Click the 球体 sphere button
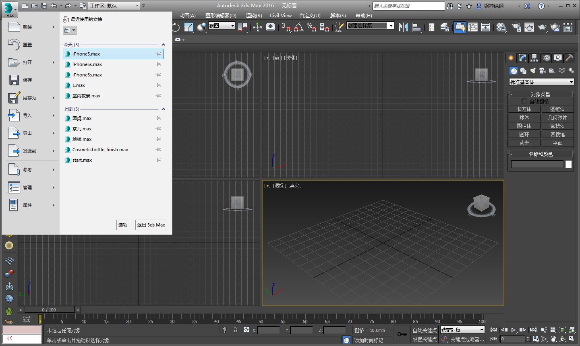Viewport: 580px width, 346px height. [x=524, y=117]
